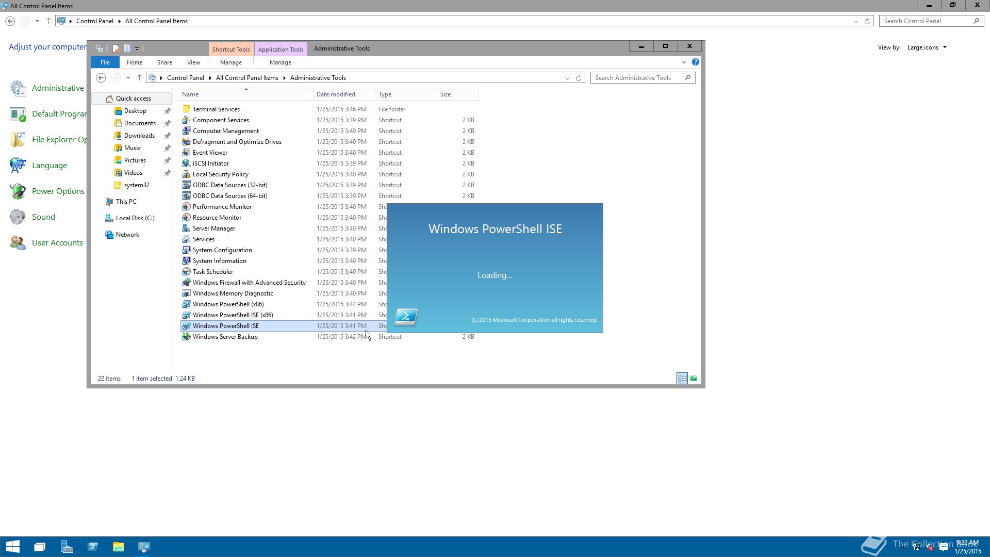The height and width of the screenshot is (557, 990).
Task: Select the Event Viewer icon
Action: pos(187,153)
